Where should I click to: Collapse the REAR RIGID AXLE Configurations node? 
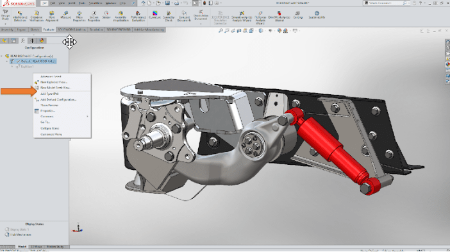coord(2,56)
